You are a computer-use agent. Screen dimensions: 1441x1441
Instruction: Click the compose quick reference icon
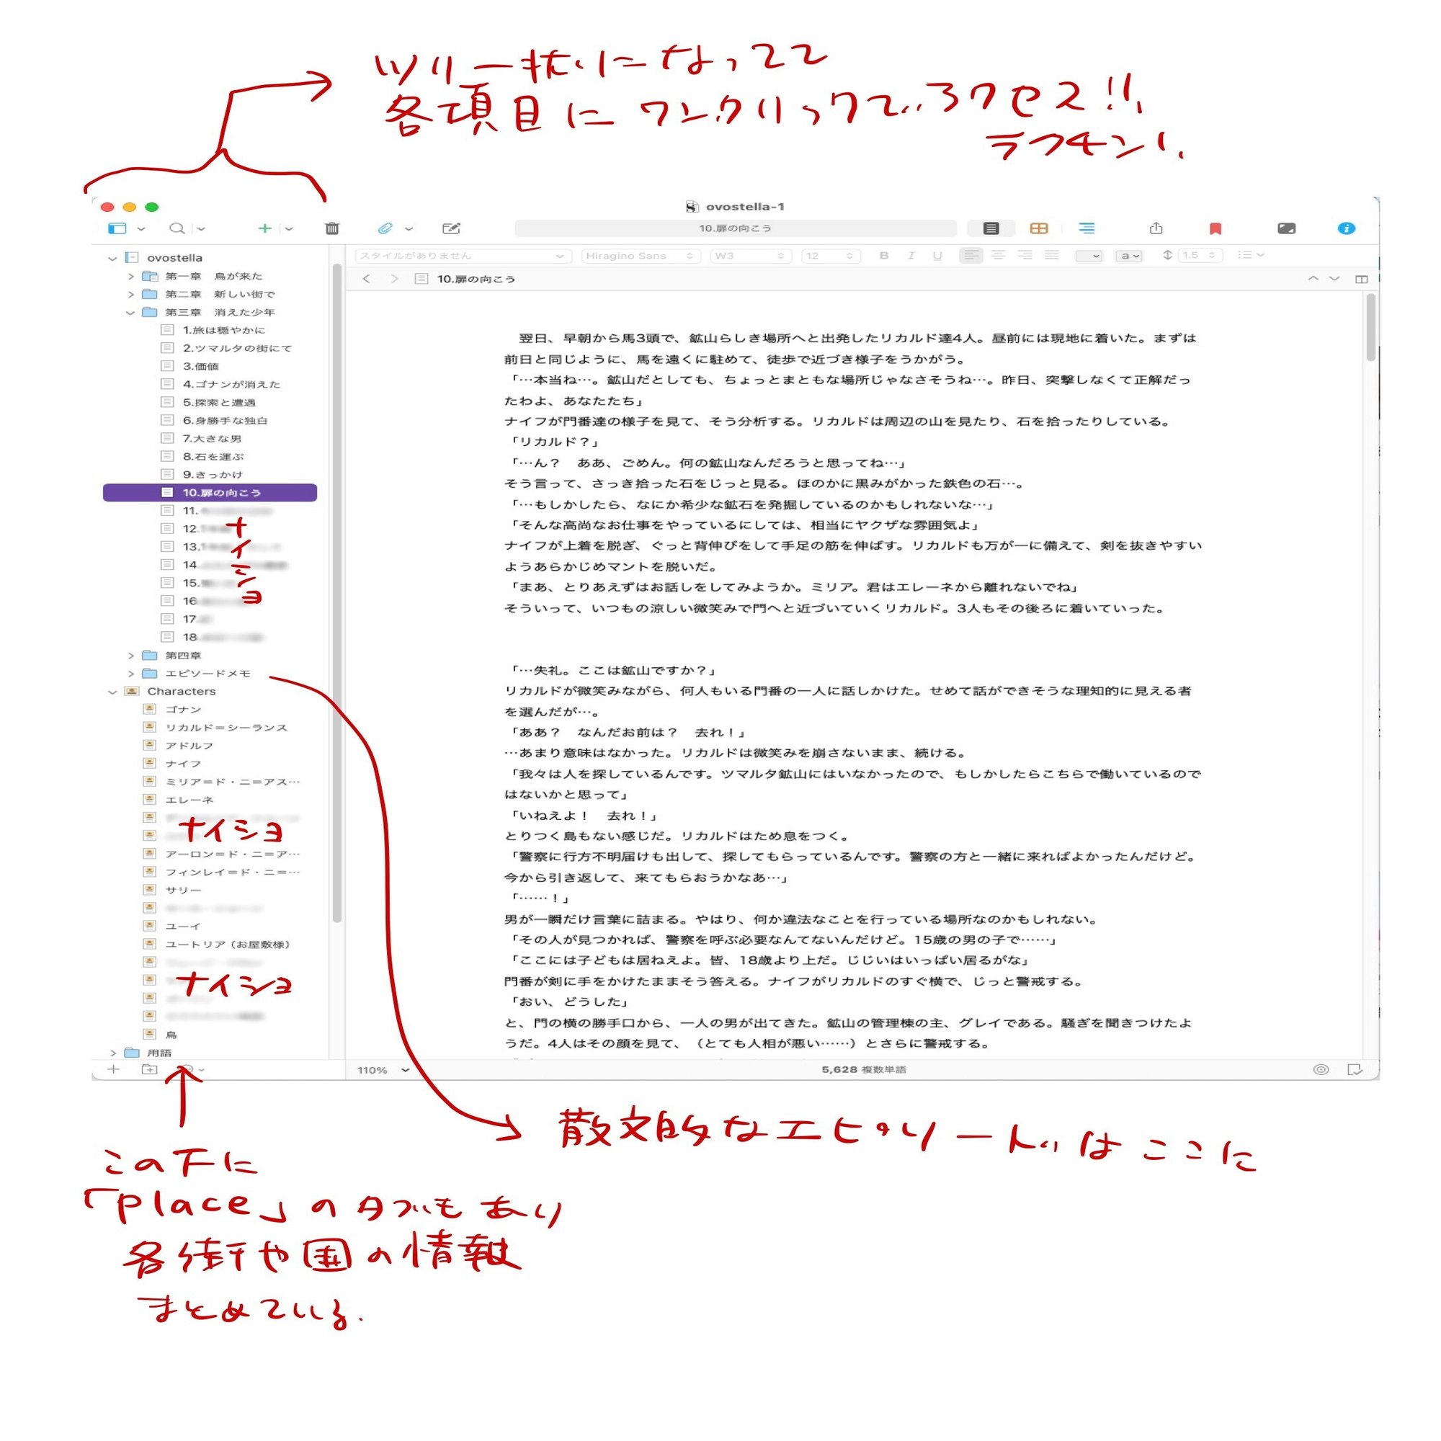tap(450, 228)
